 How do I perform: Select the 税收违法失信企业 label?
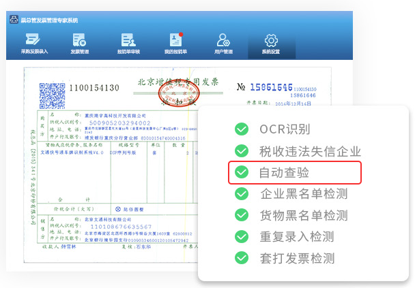coord(310,151)
